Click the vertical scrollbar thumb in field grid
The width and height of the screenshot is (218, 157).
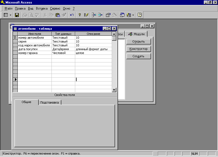pyautogui.click(x=114, y=38)
